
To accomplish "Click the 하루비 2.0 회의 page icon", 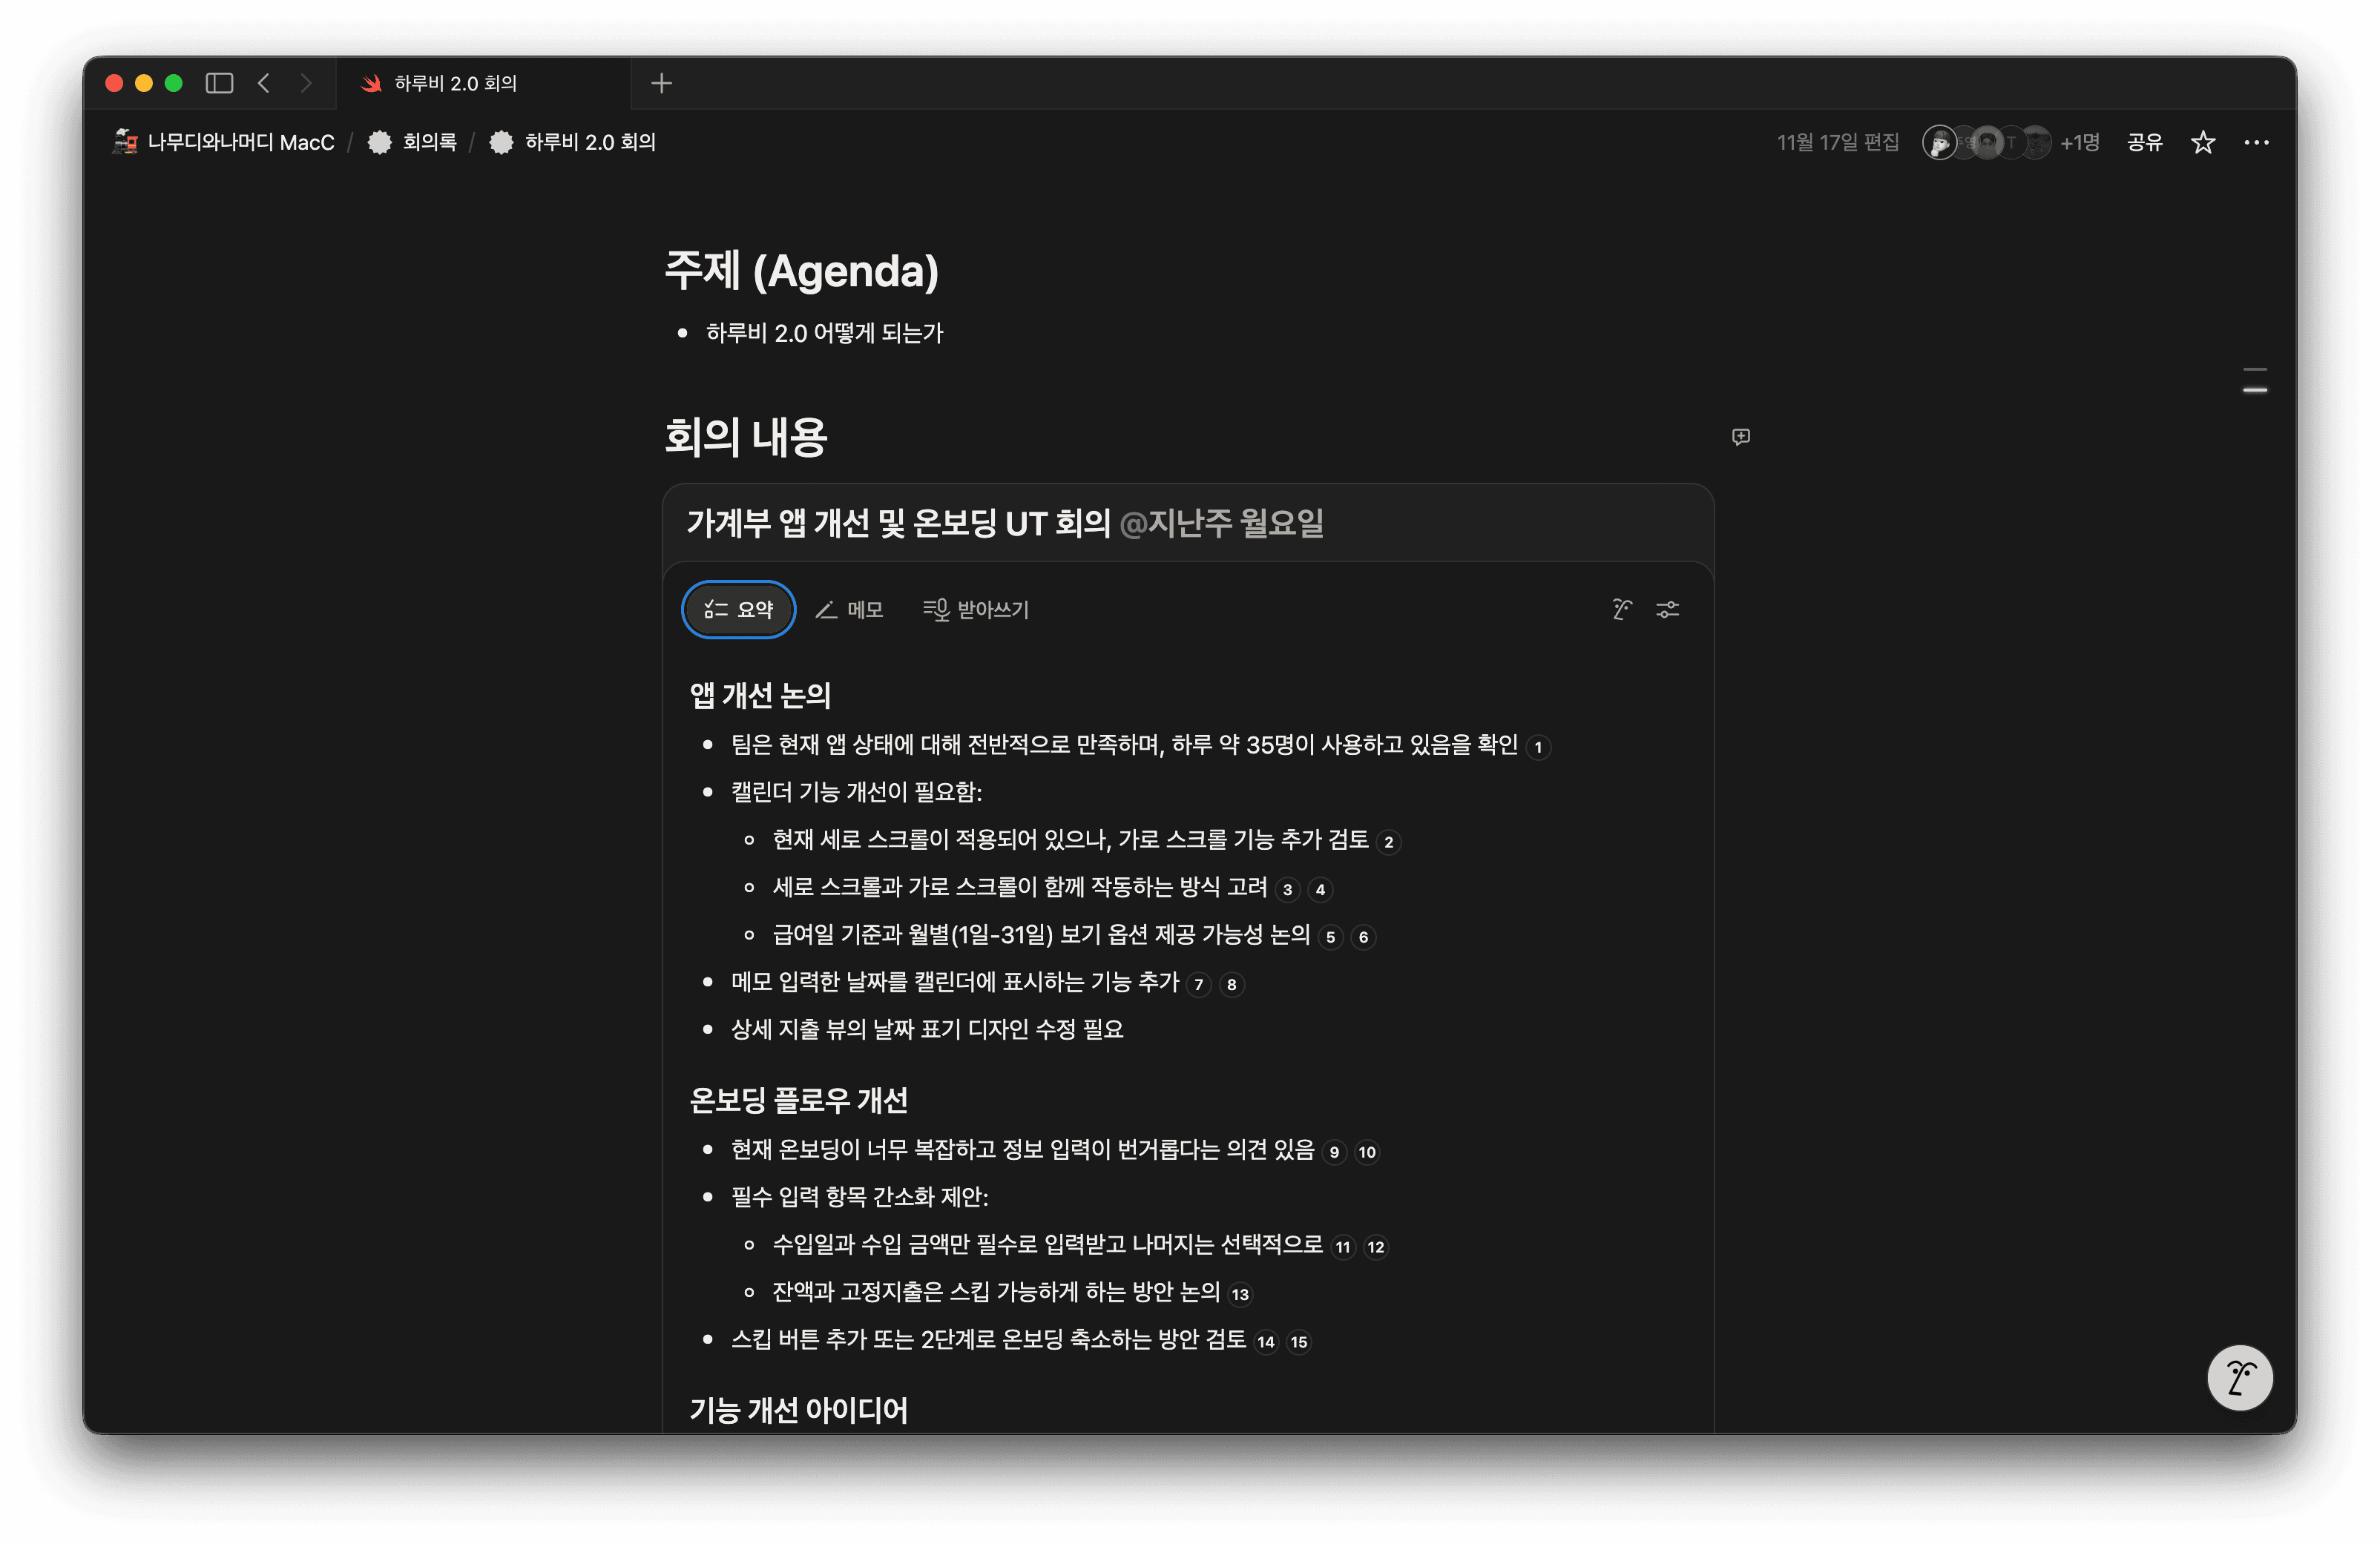I will [501, 142].
